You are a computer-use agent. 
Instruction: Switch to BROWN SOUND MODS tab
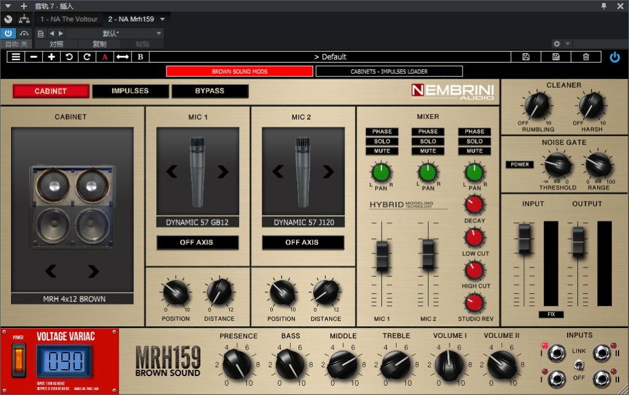coord(240,71)
